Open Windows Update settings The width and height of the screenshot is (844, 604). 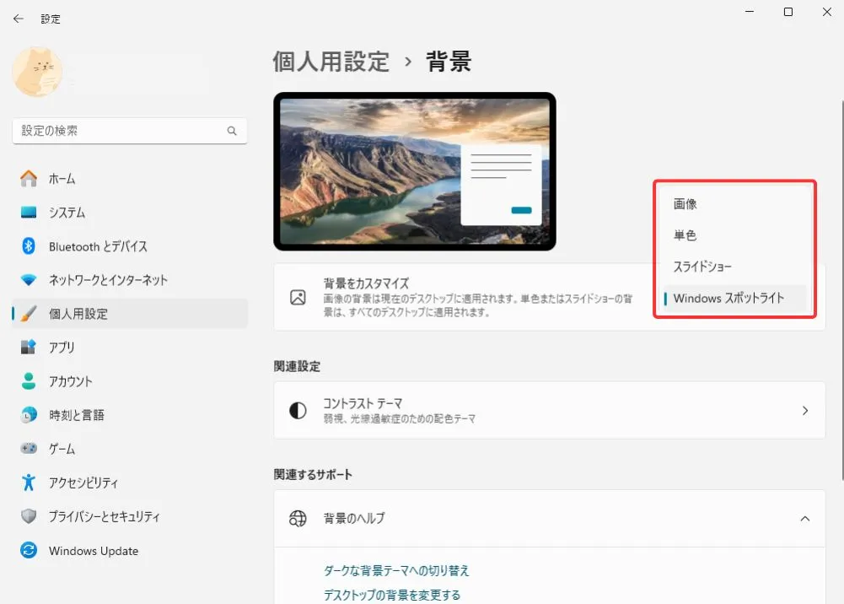pos(130,550)
